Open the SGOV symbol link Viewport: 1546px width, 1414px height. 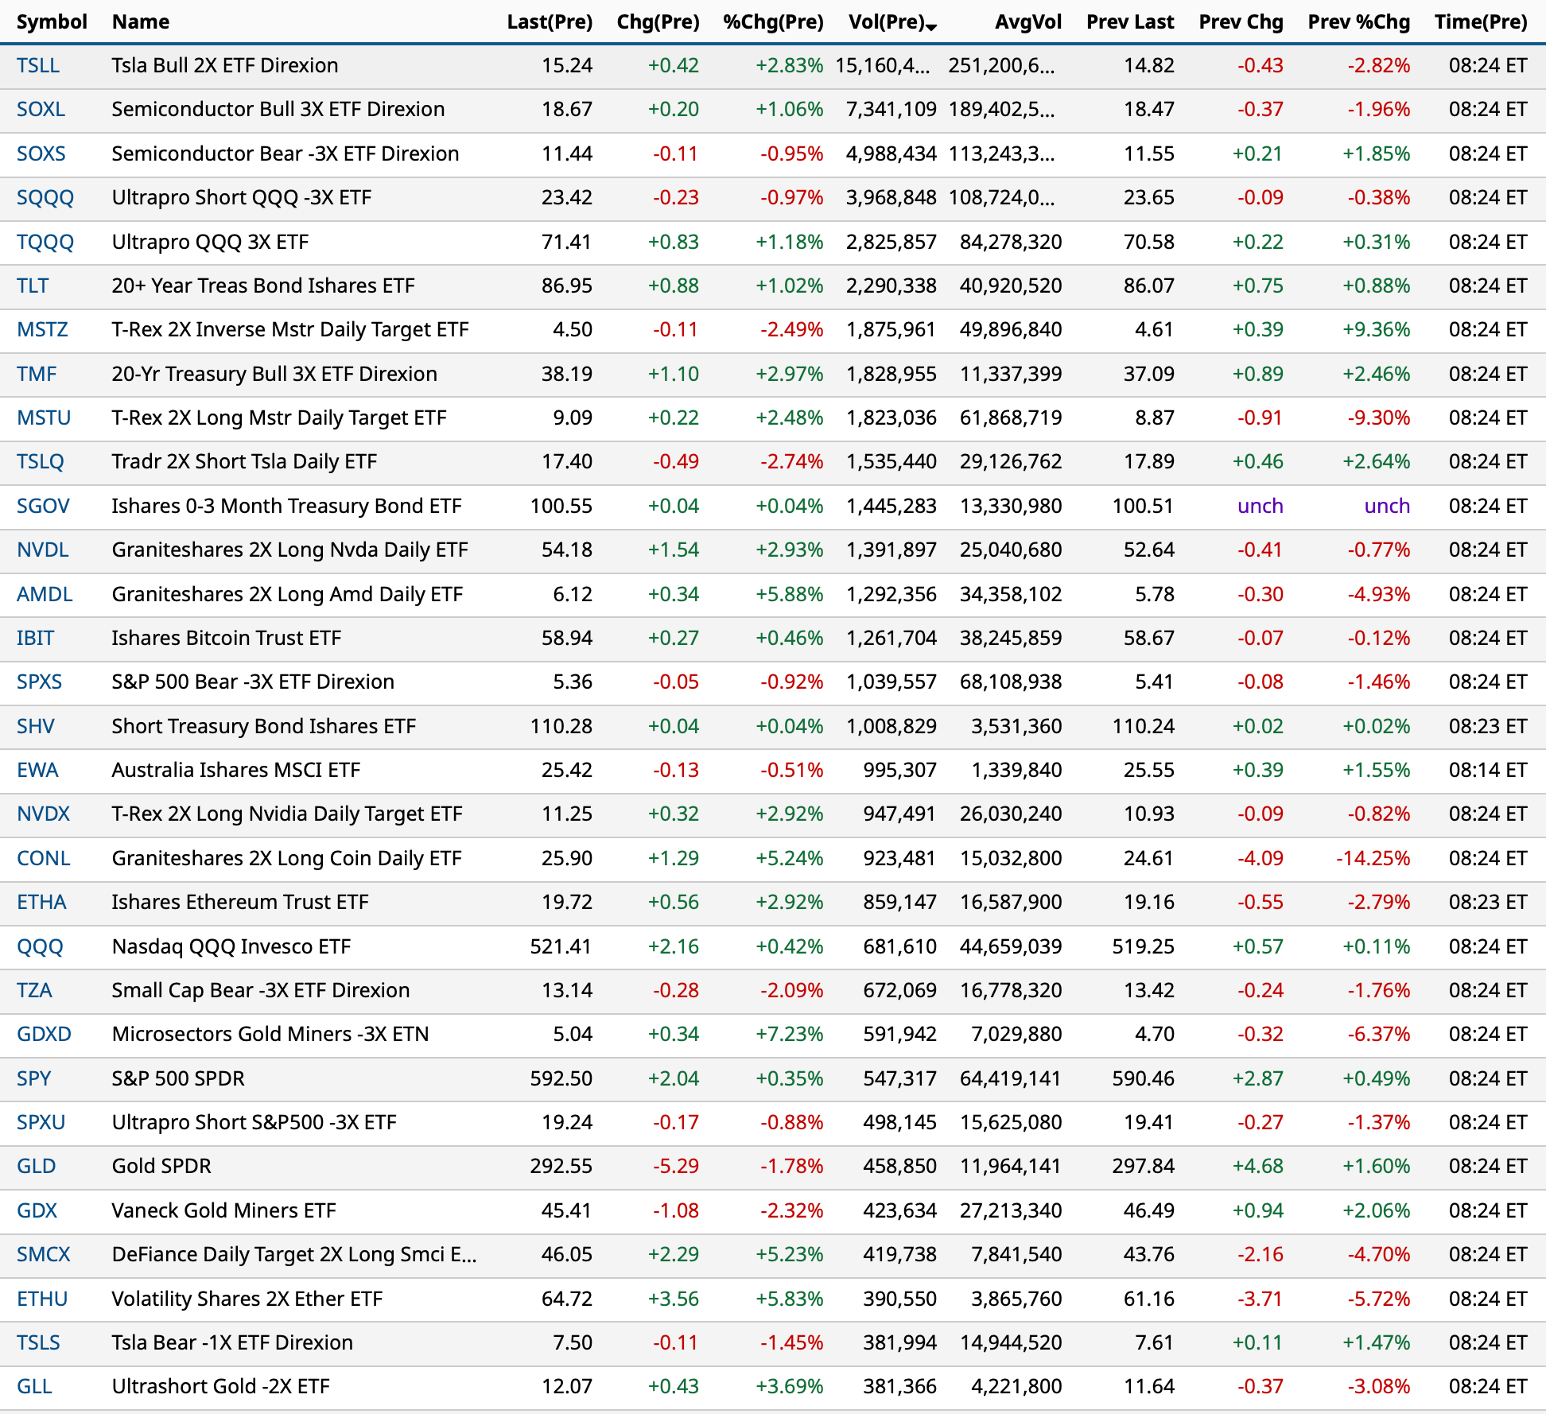(x=43, y=506)
